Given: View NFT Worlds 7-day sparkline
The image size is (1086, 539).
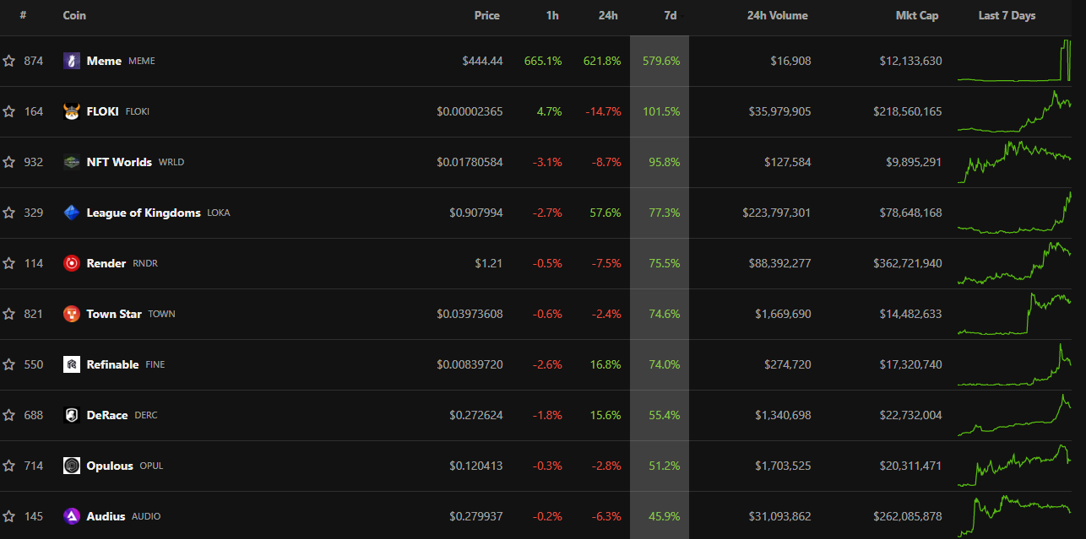Looking at the screenshot, I should [1014, 162].
